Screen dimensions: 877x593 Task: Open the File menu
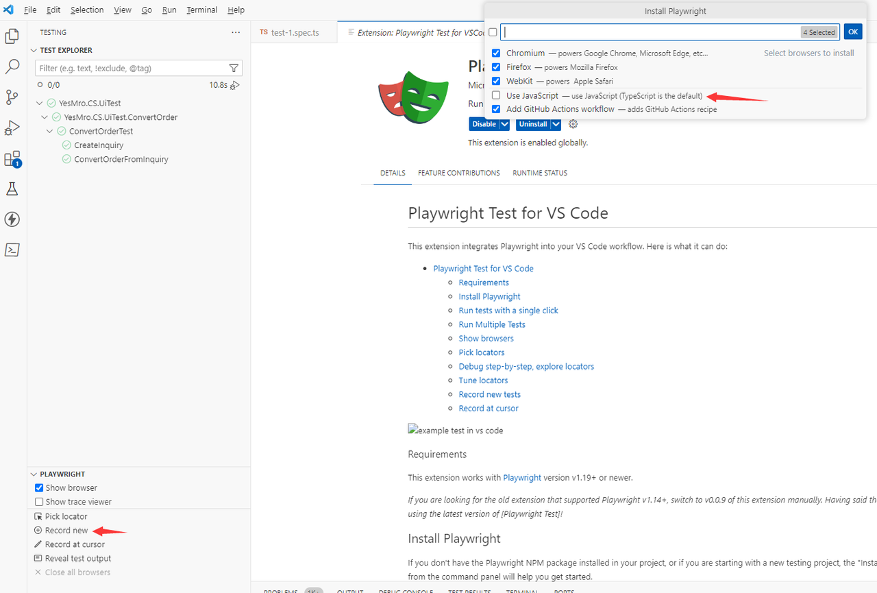click(x=30, y=10)
